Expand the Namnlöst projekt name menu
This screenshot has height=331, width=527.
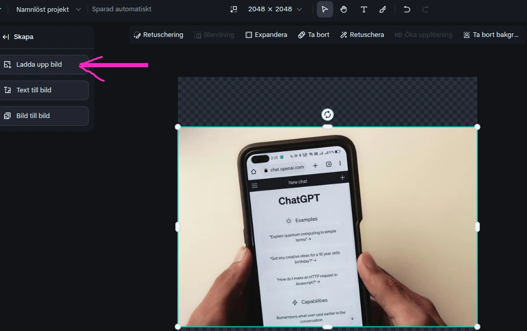coord(78,9)
